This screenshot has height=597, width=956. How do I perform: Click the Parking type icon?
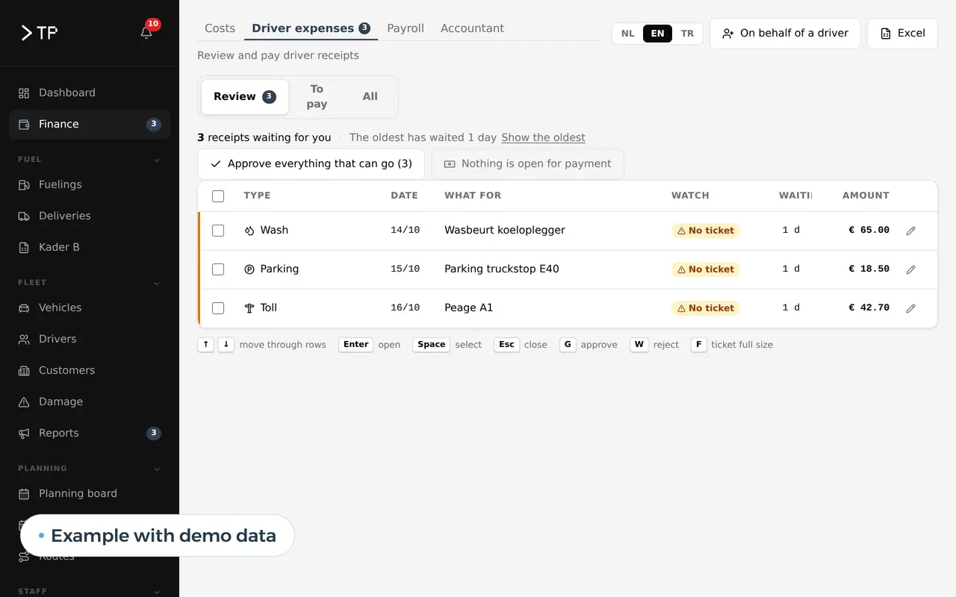point(249,269)
